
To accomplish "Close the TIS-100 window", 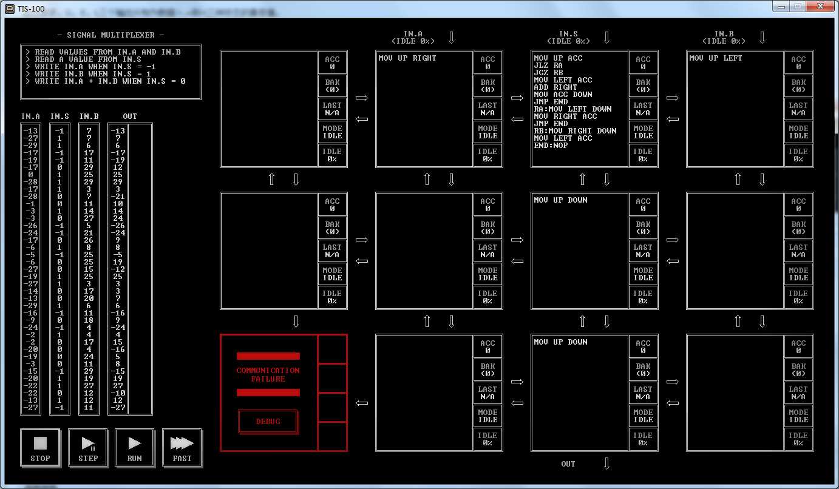I will point(821,6).
